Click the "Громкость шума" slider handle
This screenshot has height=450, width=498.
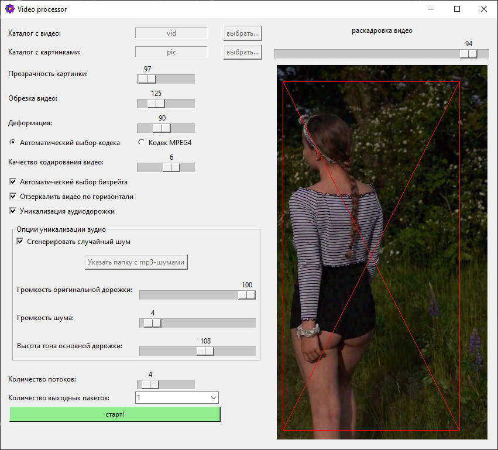coord(152,323)
